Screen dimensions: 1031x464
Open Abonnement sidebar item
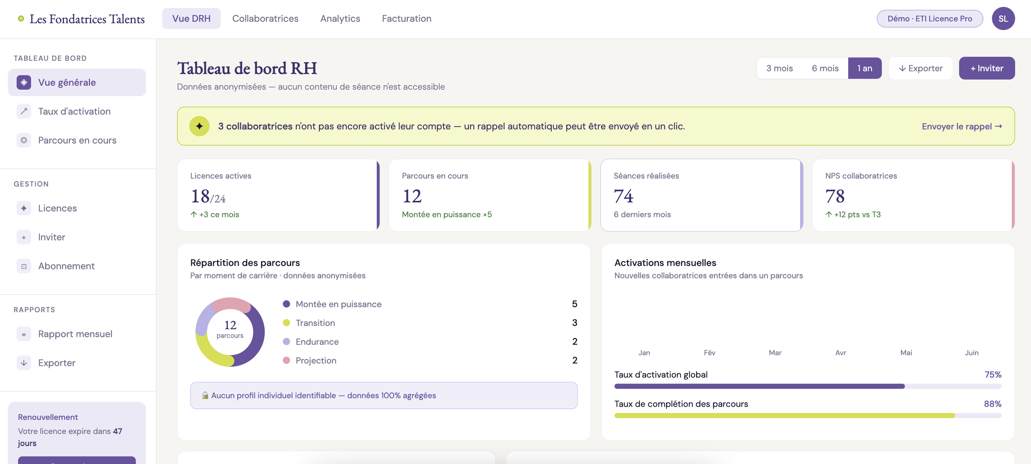[77, 266]
